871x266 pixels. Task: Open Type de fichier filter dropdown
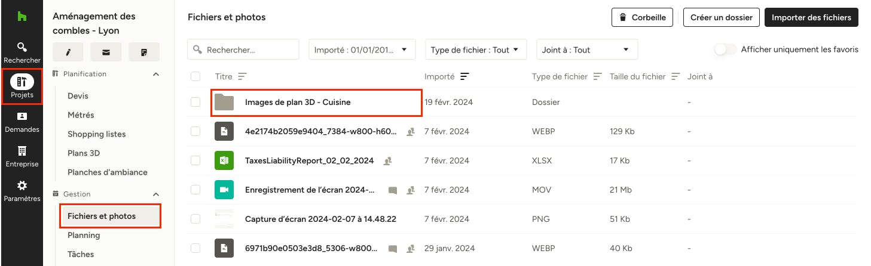(x=476, y=50)
